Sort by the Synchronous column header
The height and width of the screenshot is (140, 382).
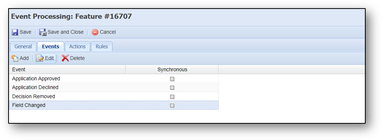click(x=172, y=69)
